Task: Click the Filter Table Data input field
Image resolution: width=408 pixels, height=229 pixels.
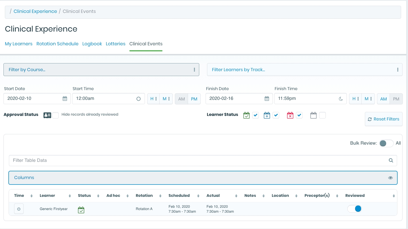Action: [198, 160]
